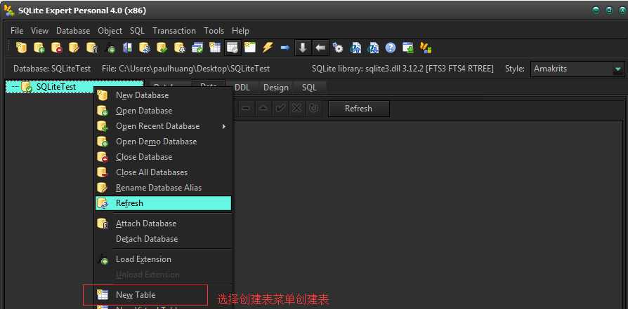Screen dimensions: 628x309
Task: Click the Load Extension toolbar icon
Action: coord(110,48)
